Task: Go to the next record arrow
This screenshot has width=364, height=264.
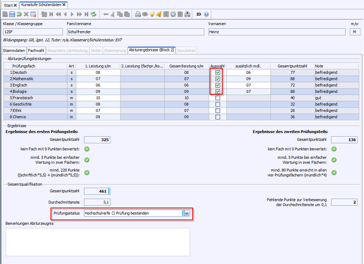Action: [73, 14]
